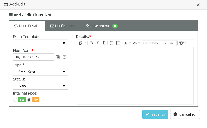Toggle italic formatting in Details editor
Viewport: 207px width, 128px height.
point(98,43)
